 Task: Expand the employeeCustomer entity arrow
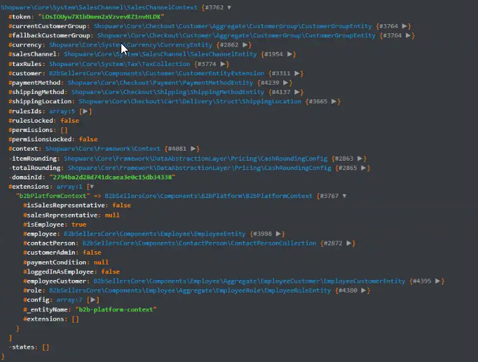[x=439, y=281]
